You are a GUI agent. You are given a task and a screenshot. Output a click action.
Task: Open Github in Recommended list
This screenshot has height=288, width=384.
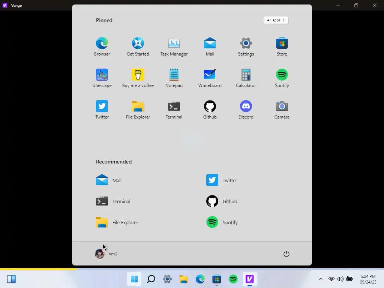(222, 201)
